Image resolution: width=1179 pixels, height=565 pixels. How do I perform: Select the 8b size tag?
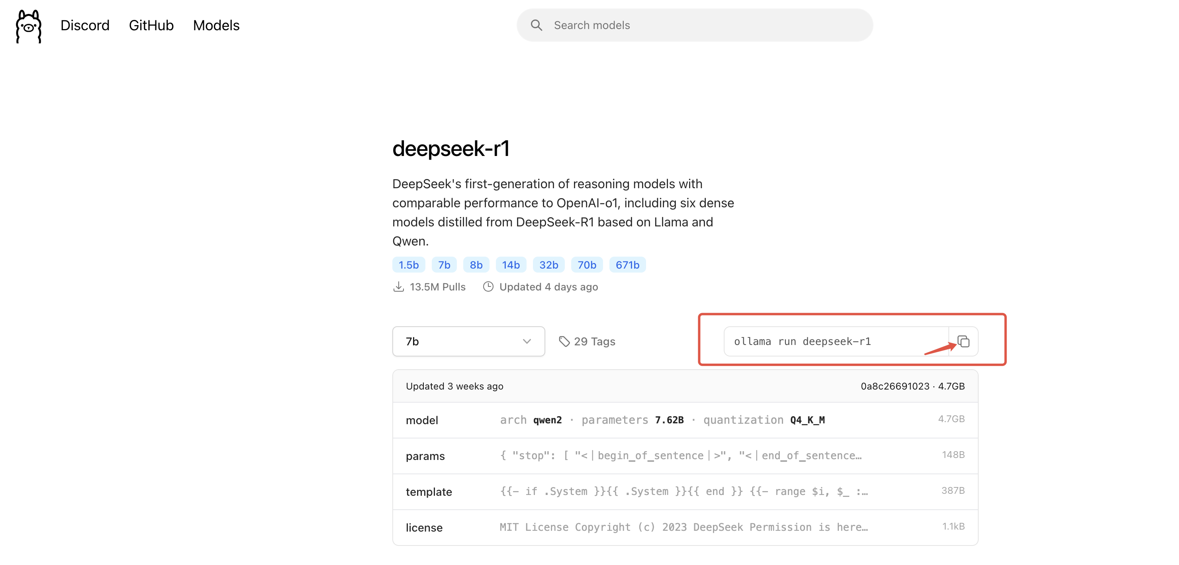[x=476, y=265]
